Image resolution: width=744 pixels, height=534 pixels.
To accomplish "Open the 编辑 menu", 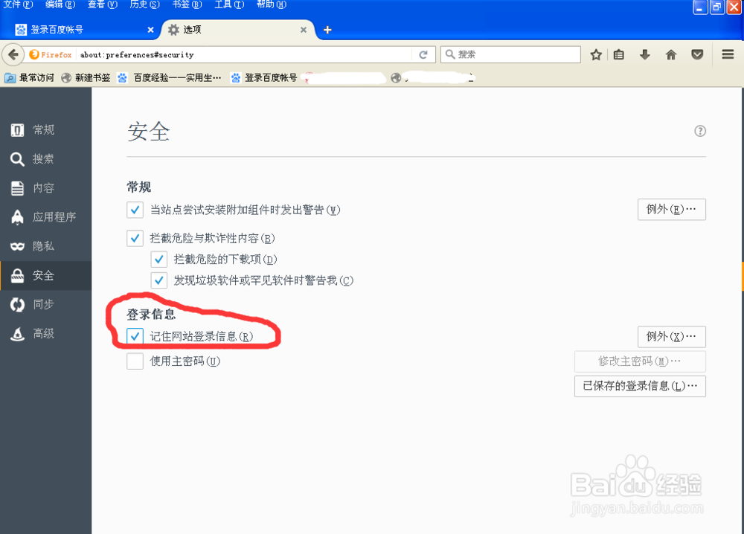I will tap(60, 4).
